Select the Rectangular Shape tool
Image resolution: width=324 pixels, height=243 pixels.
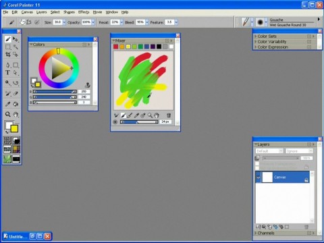coord(16,65)
